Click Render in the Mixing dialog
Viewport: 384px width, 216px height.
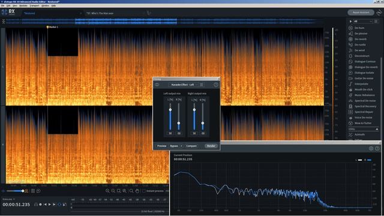(x=211, y=146)
